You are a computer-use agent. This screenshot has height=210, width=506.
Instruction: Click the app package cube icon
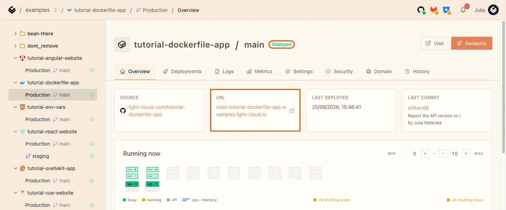pos(122,44)
